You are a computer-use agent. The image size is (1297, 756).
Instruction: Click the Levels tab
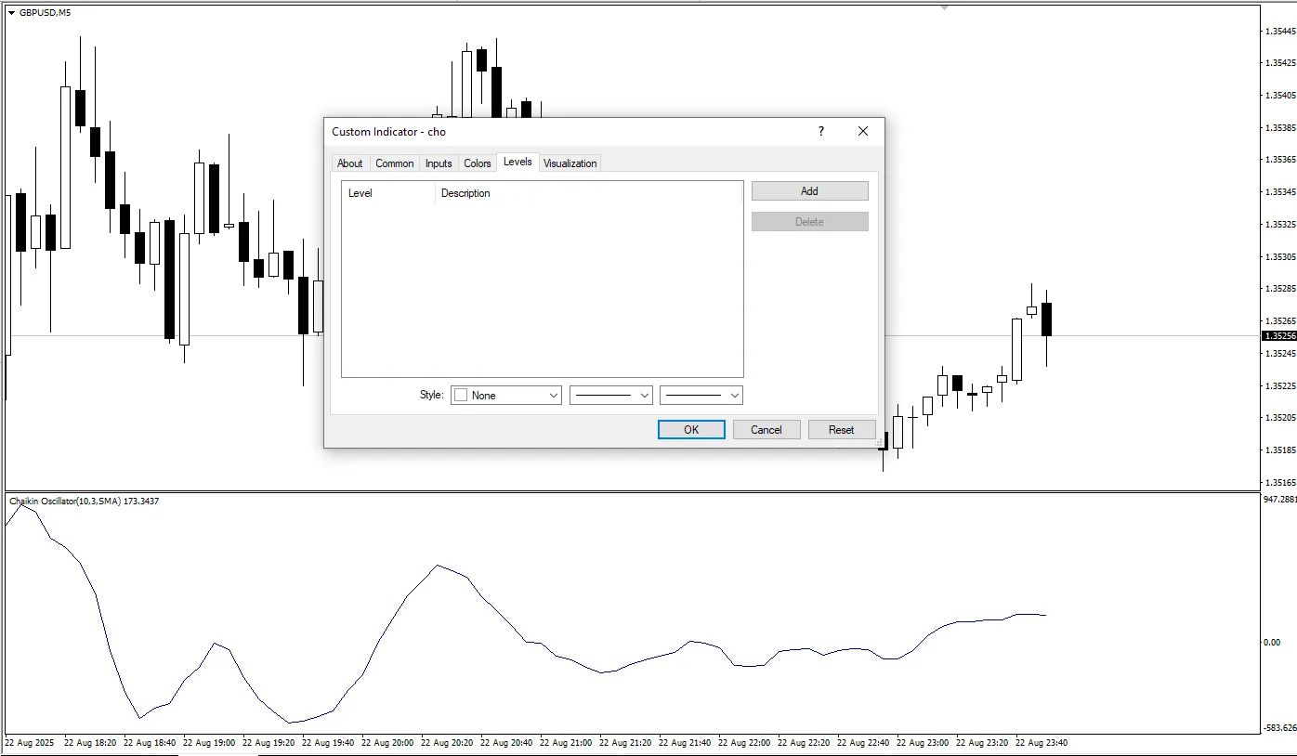coord(517,162)
